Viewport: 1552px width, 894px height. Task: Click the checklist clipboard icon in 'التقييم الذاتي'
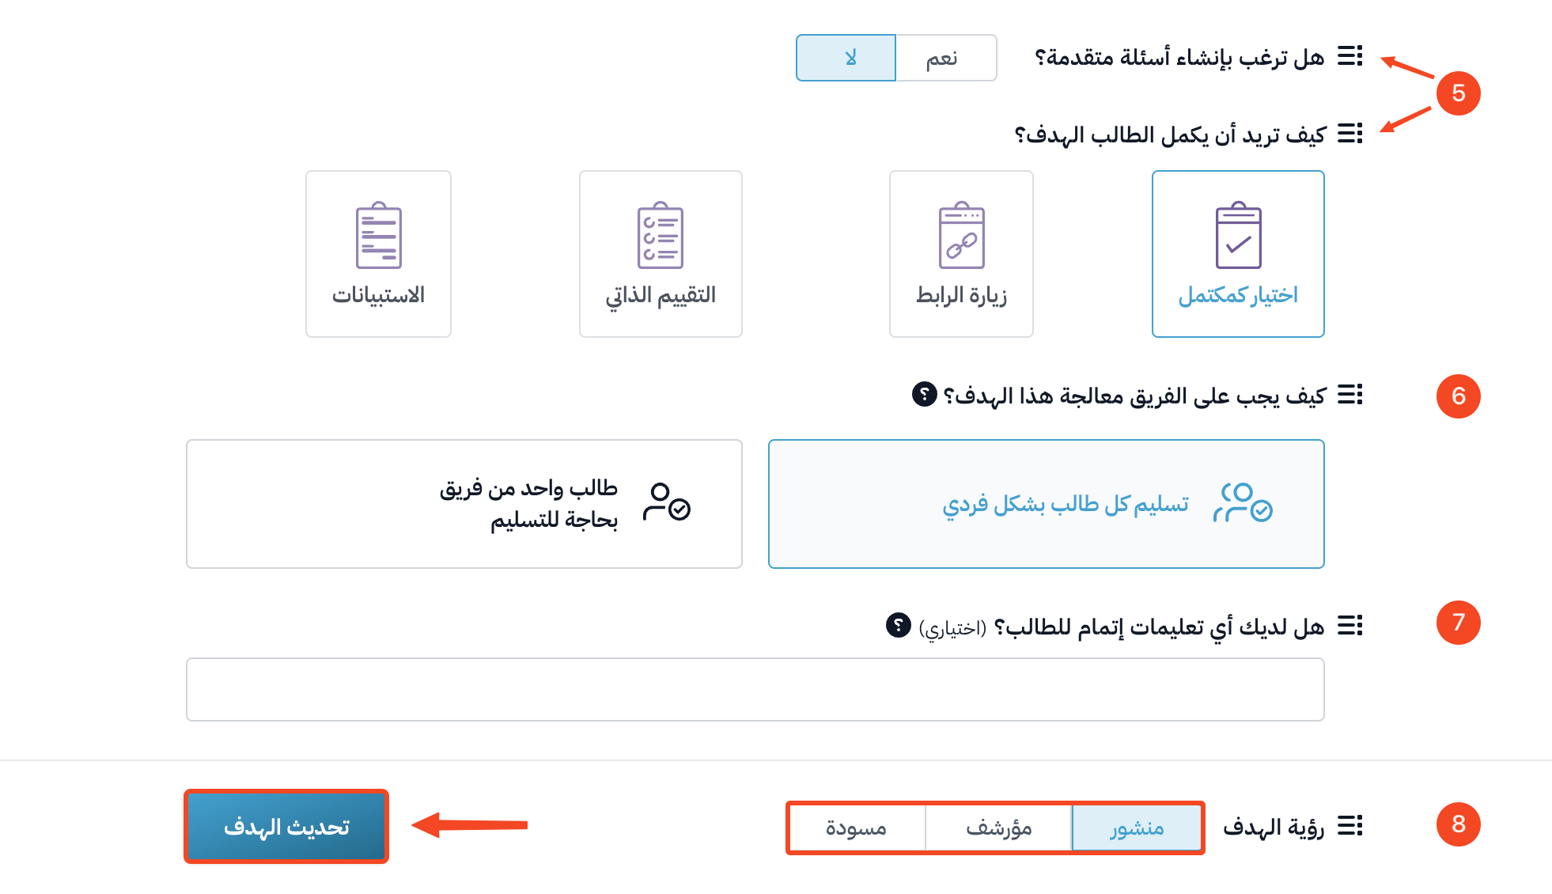pos(661,236)
